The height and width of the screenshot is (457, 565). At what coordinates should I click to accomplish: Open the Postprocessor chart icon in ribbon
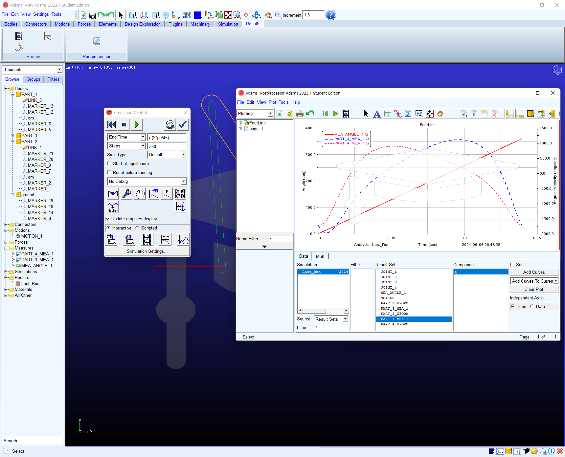pos(97,41)
